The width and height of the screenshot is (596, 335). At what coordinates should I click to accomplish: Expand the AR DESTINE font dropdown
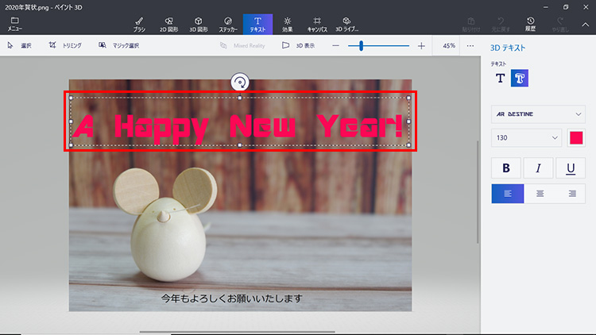[538, 114]
